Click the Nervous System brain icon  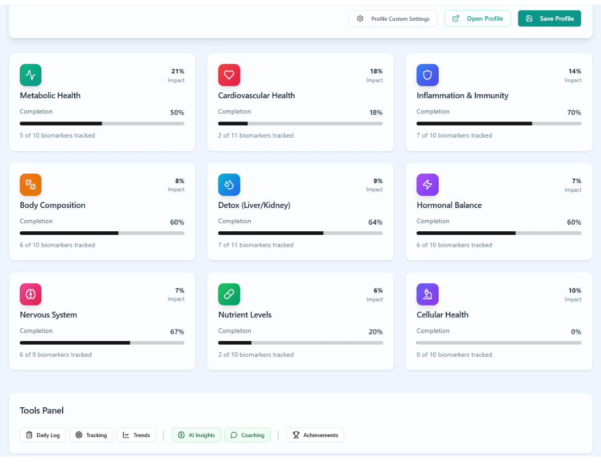31,294
